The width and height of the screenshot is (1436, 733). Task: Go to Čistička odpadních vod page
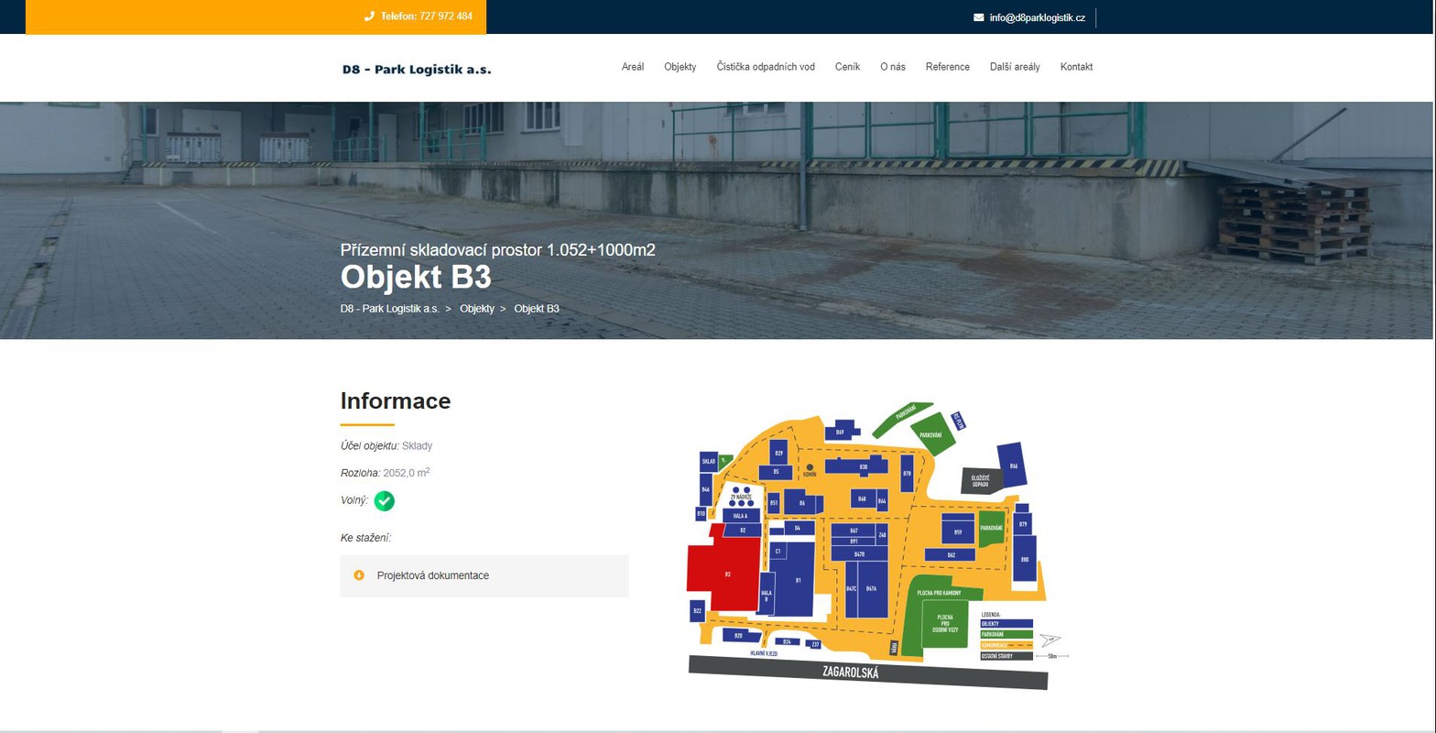(x=766, y=67)
